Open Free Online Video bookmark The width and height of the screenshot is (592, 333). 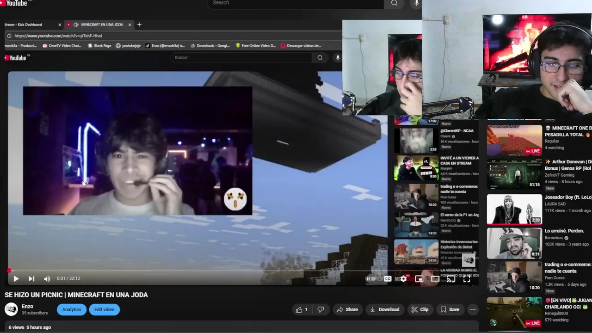coord(255,46)
